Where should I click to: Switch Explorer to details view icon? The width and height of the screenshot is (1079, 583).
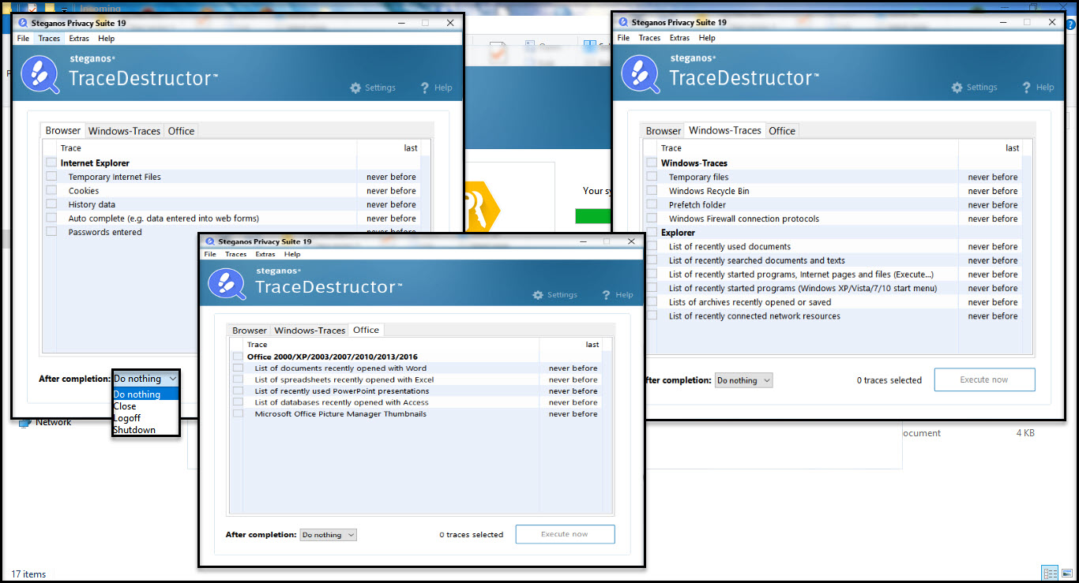click(1050, 574)
